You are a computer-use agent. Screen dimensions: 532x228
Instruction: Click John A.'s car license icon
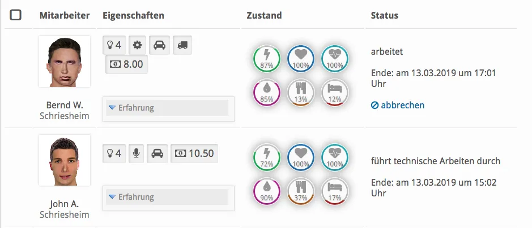pos(158,153)
